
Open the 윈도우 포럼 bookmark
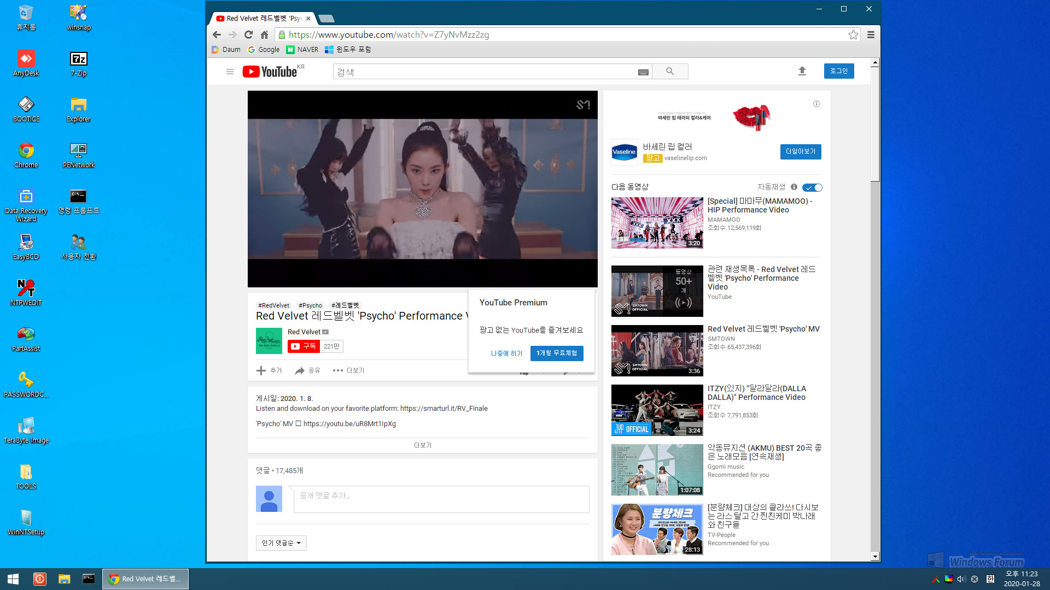(348, 49)
